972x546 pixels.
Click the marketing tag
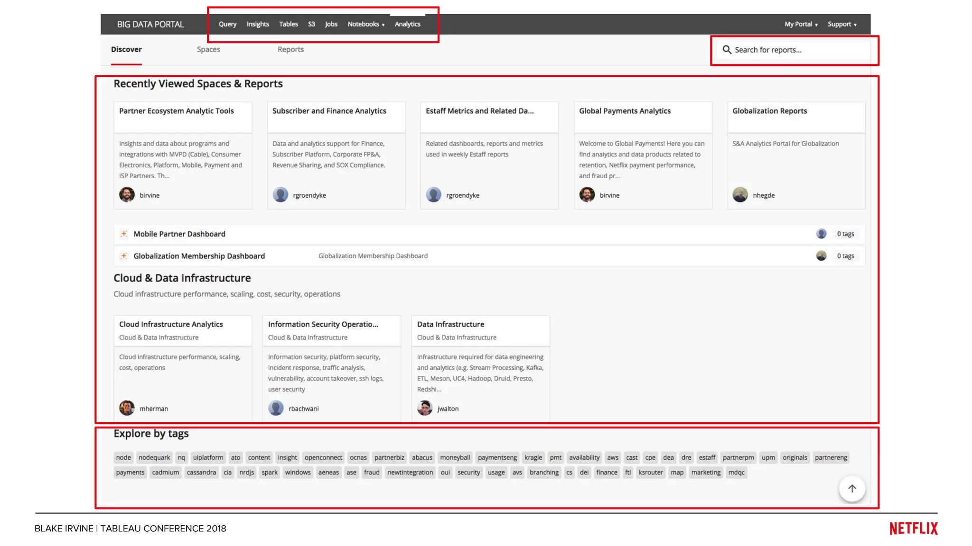[705, 472]
